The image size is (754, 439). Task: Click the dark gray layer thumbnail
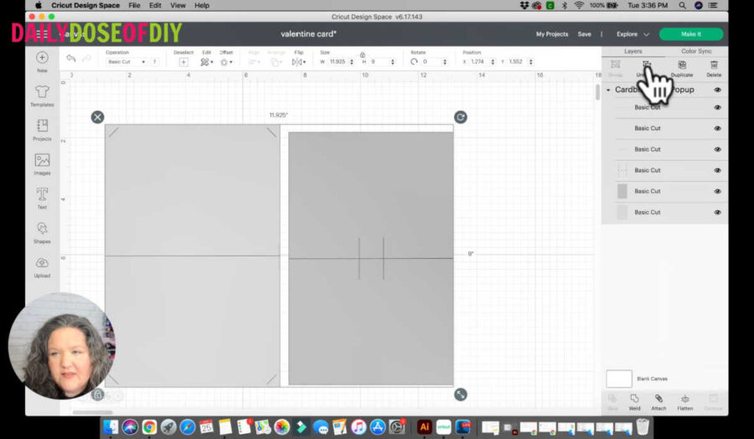click(622, 191)
